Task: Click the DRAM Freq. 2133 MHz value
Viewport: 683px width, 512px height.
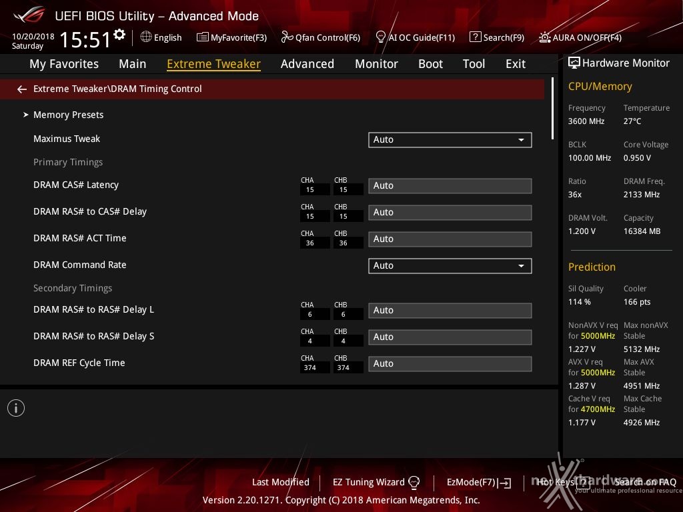Action: point(641,195)
